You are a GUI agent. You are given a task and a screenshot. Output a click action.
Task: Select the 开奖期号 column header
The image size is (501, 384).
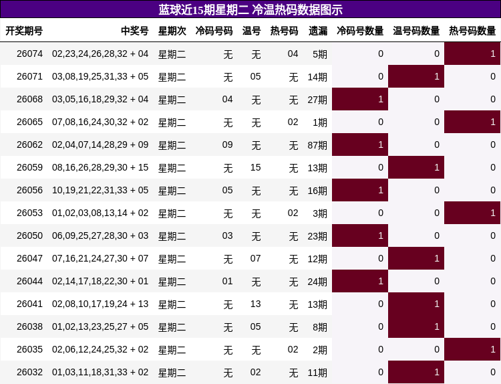coord(24,31)
